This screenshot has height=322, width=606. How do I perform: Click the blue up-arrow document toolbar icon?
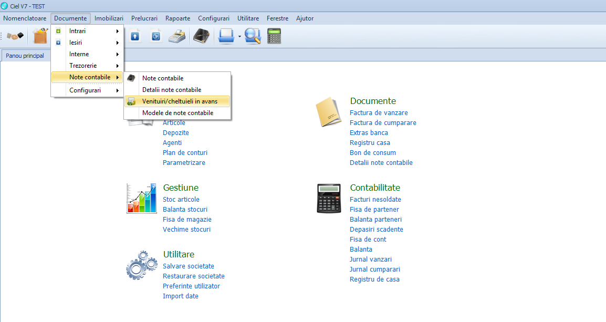[135, 36]
